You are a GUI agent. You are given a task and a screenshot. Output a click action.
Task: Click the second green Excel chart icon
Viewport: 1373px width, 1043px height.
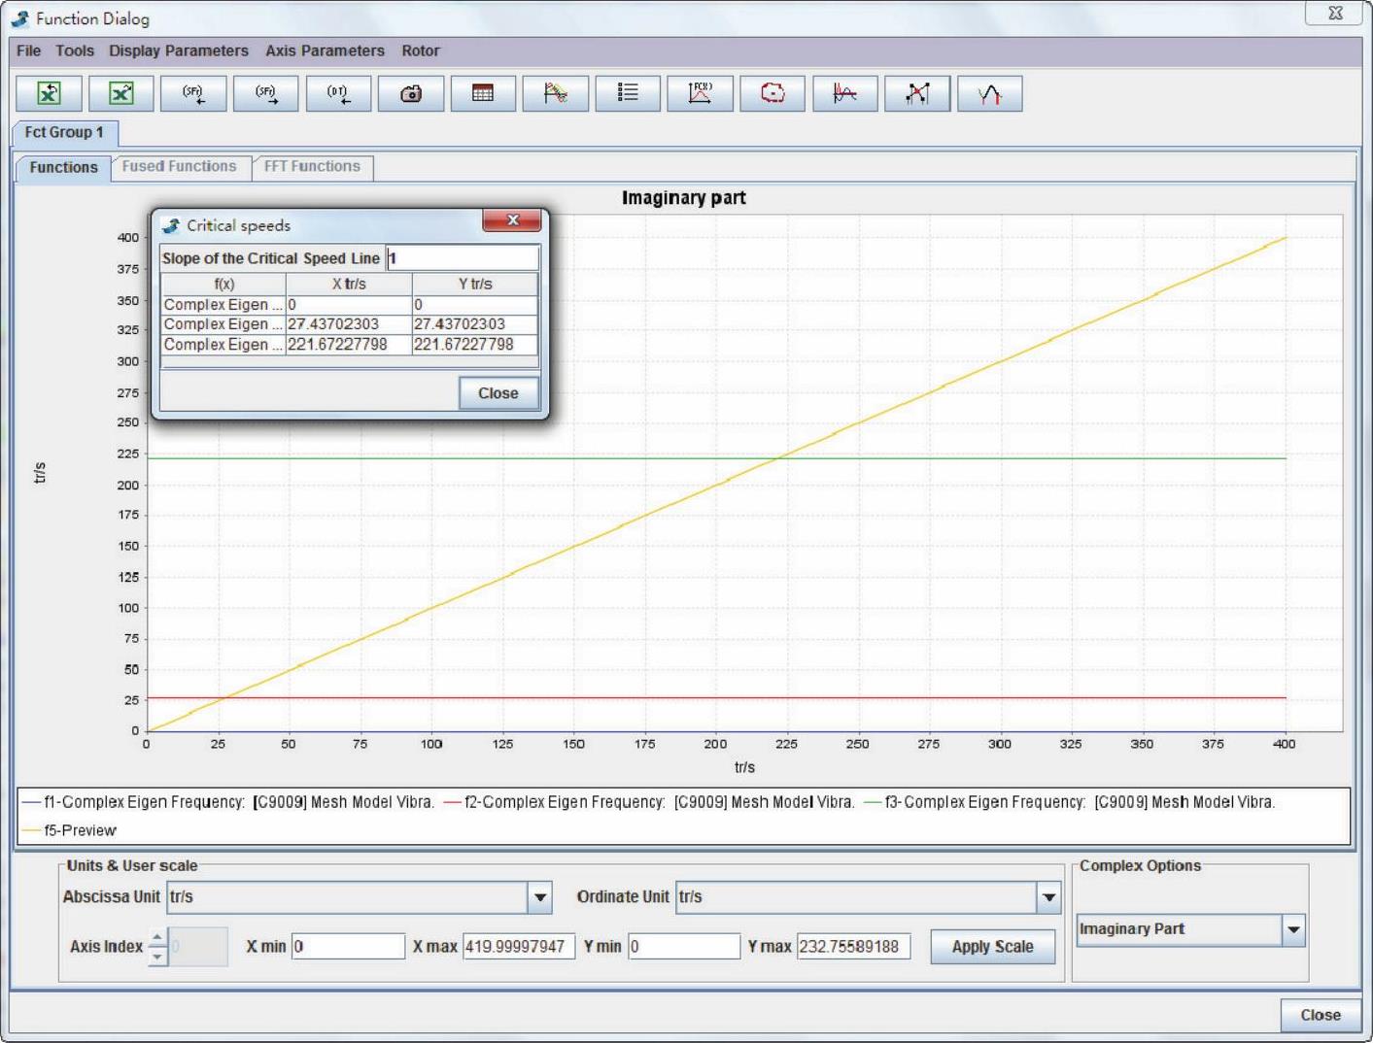pos(120,93)
